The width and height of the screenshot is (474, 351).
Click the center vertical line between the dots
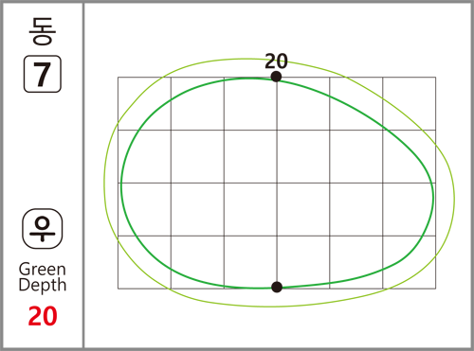(277, 182)
